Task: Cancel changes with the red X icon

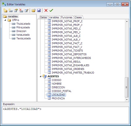Action: coord(46,10)
